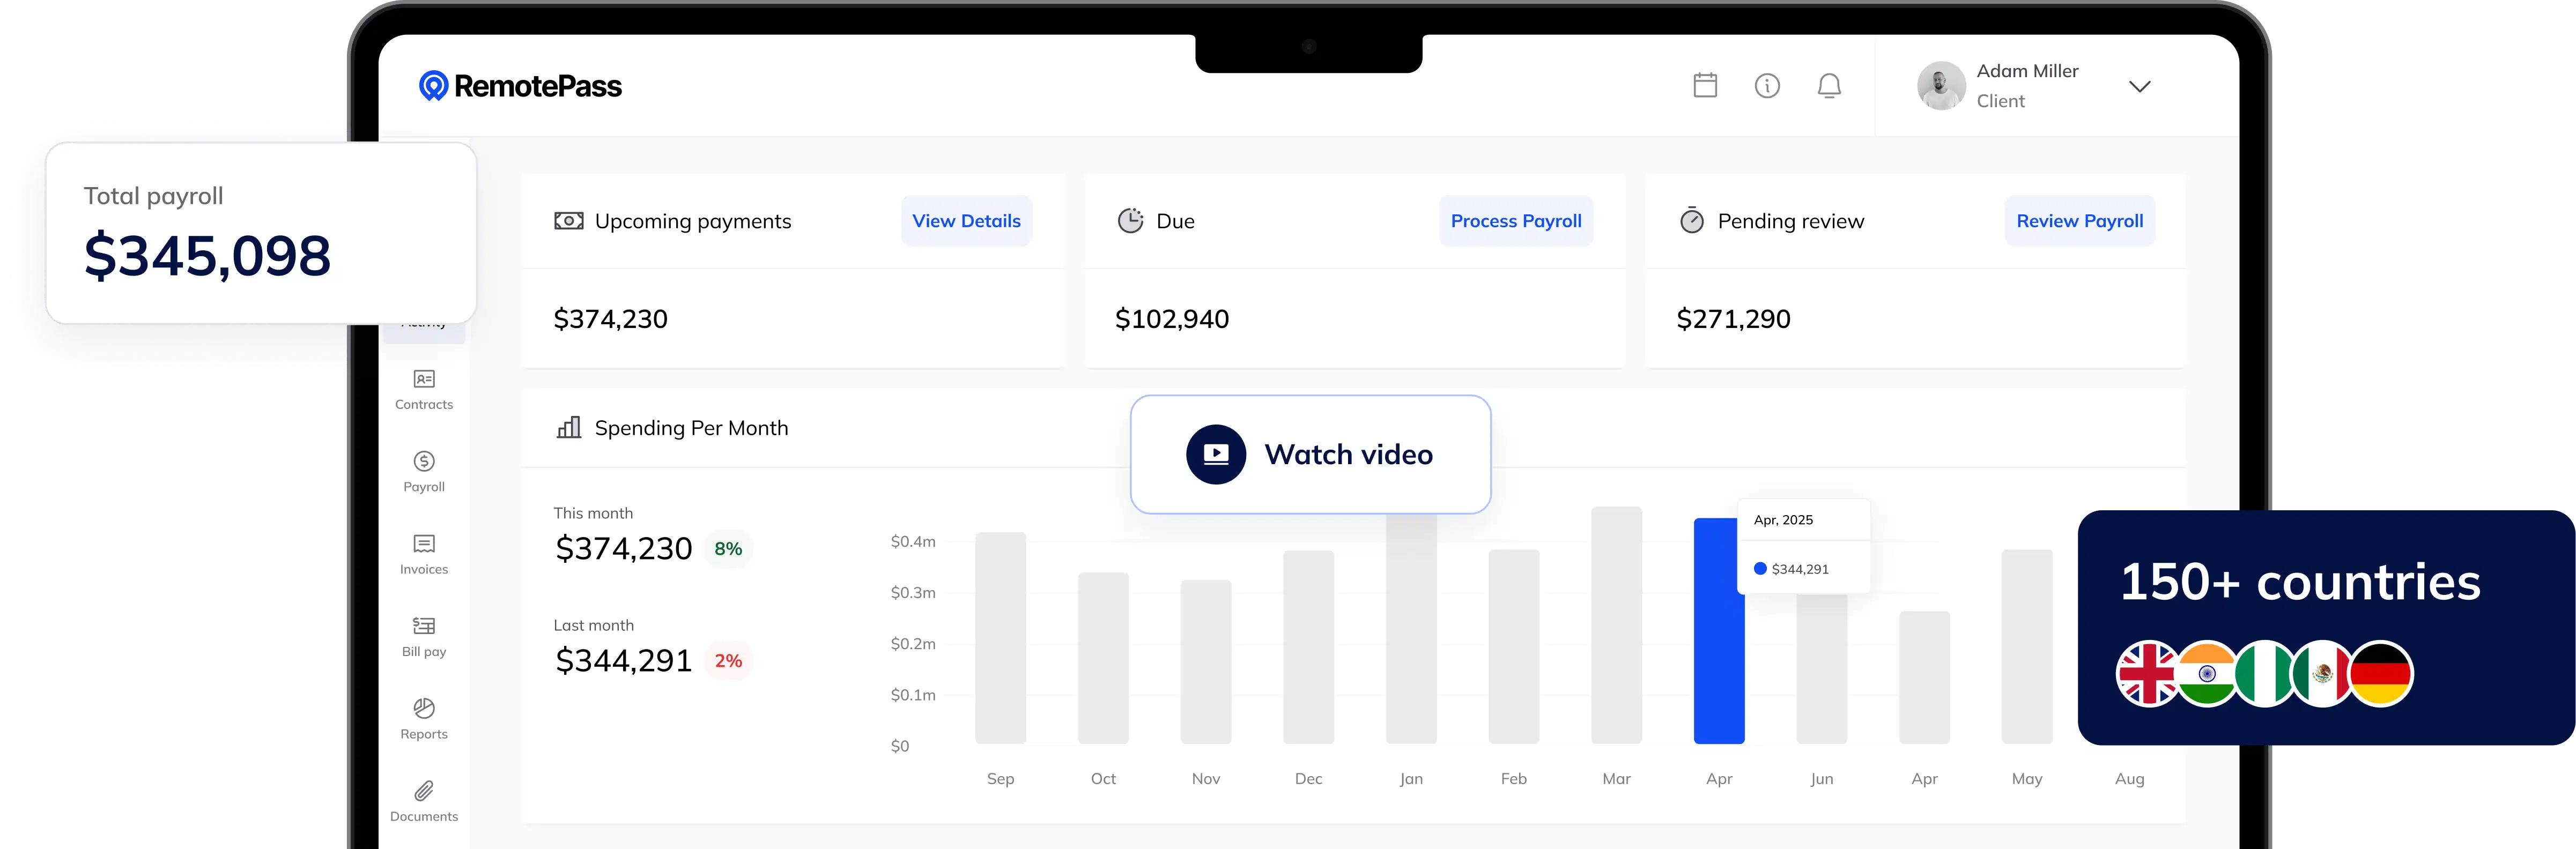Screen dimensions: 2576x849
Task: Open the notifications bell
Action: 1829,86
